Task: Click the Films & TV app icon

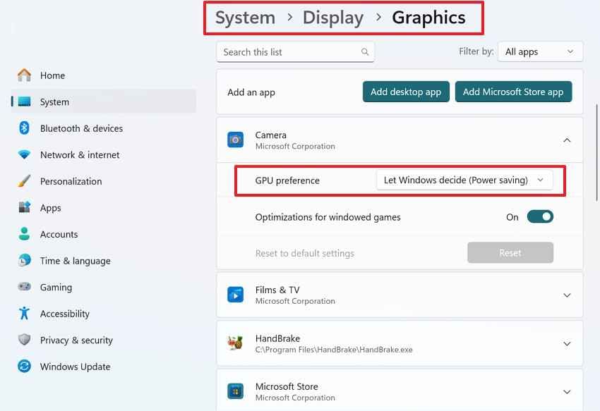Action: tap(235, 295)
